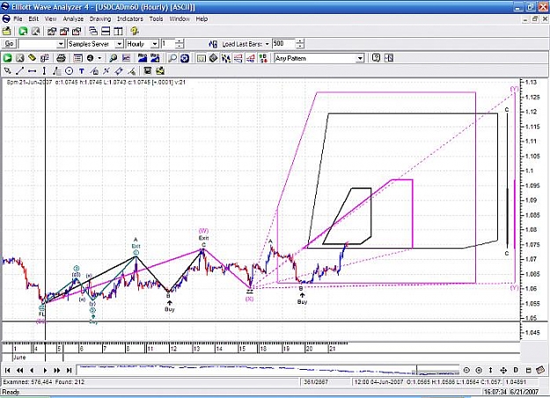
Task: Click the yellow help question mark icon
Action: tap(135, 31)
